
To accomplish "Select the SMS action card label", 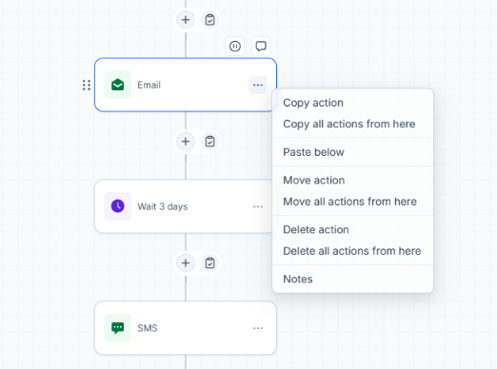I will coord(148,328).
